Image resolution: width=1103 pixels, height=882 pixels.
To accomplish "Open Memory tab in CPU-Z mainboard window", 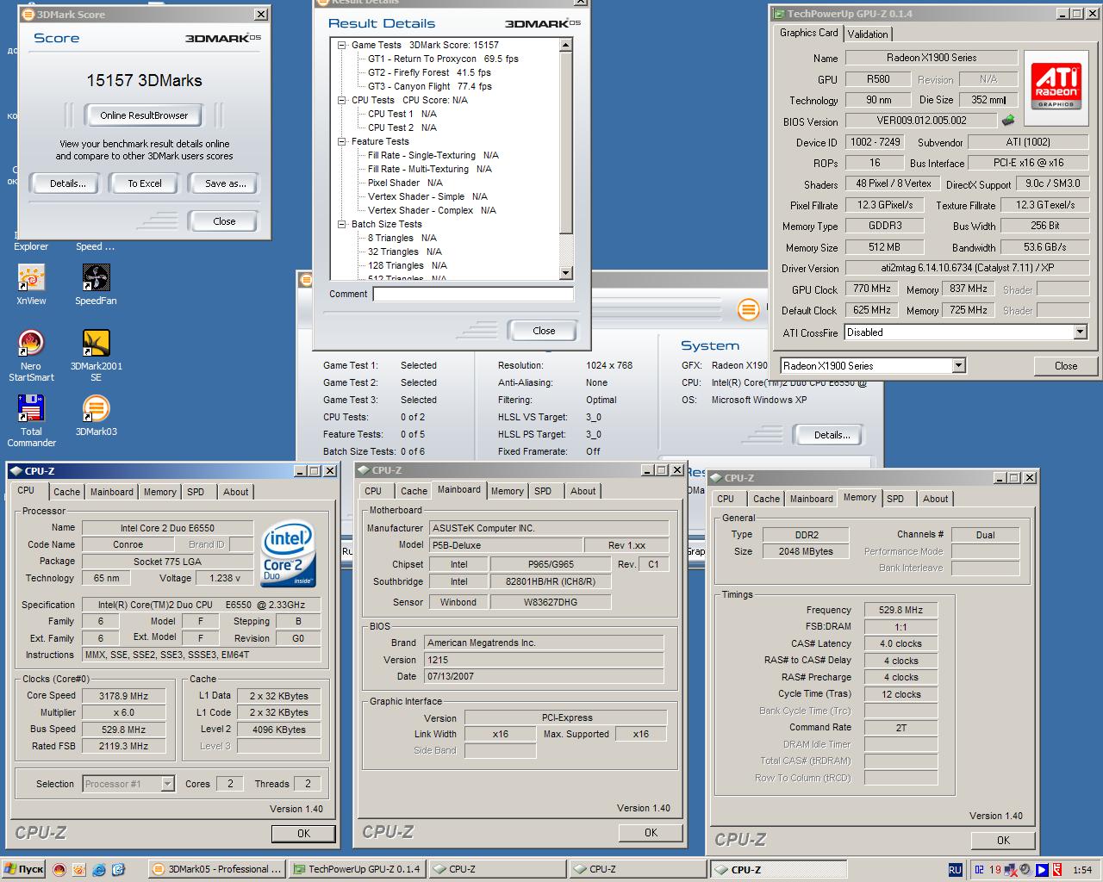I will 507,491.
